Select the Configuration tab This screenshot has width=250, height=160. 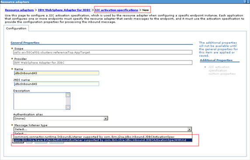point(16,28)
